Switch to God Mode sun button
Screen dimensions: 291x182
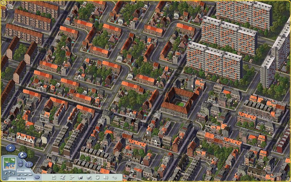pyautogui.click(x=11, y=148)
